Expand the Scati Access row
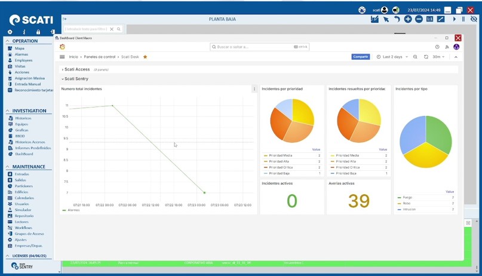Viewport: 482px width, 276px height. click(76, 69)
